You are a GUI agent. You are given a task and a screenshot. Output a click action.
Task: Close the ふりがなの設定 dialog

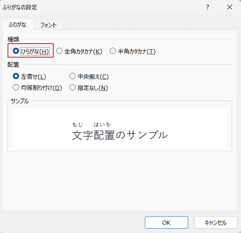click(x=229, y=7)
